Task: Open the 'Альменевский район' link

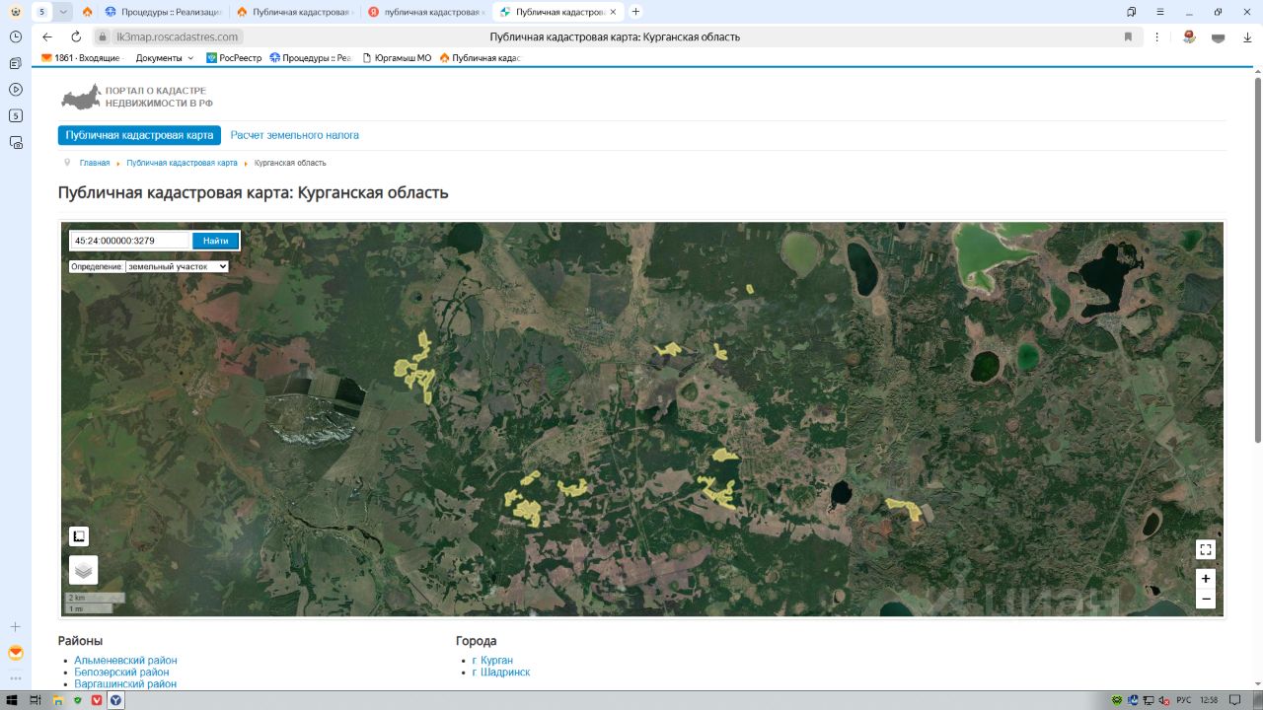Action: [x=125, y=660]
